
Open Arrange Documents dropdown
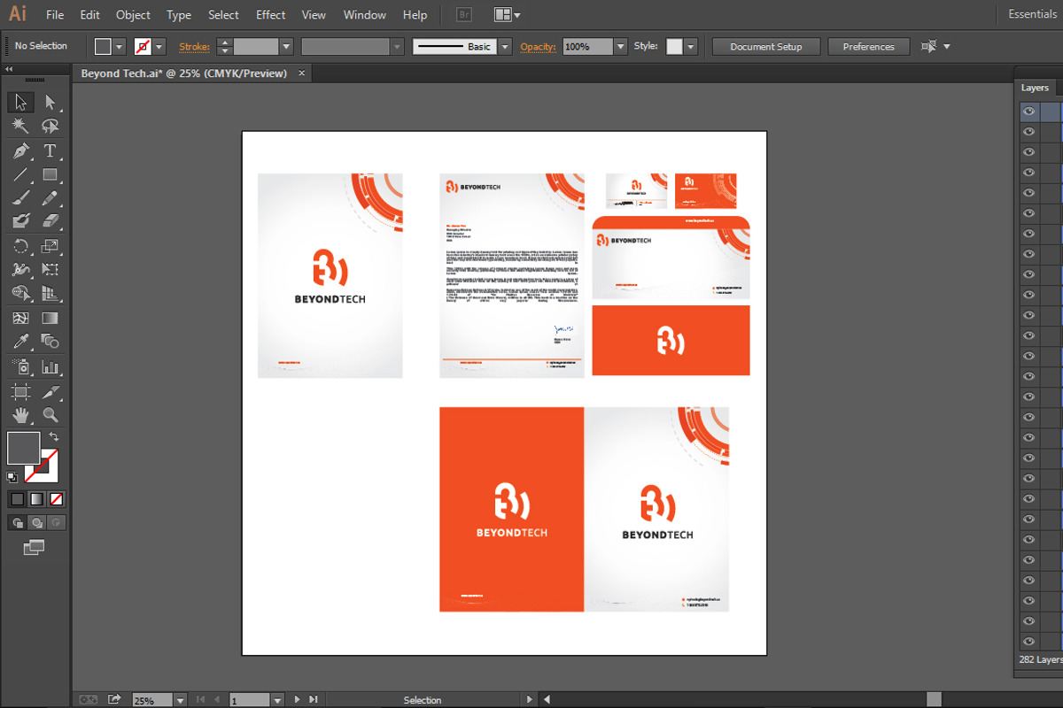508,15
